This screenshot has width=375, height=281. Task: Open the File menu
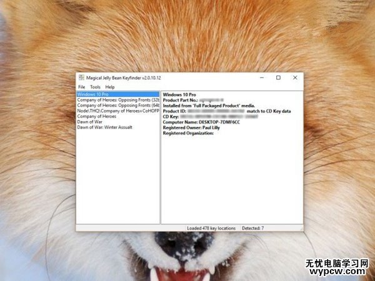(81, 87)
